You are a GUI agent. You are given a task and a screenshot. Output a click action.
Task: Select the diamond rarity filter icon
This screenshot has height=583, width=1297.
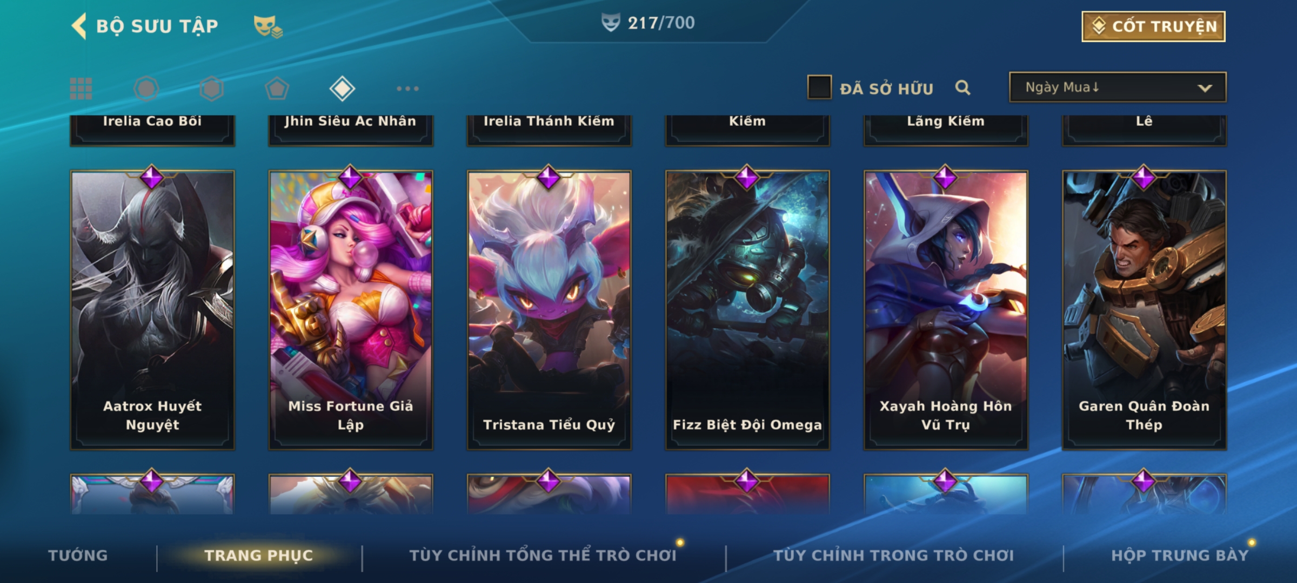342,89
